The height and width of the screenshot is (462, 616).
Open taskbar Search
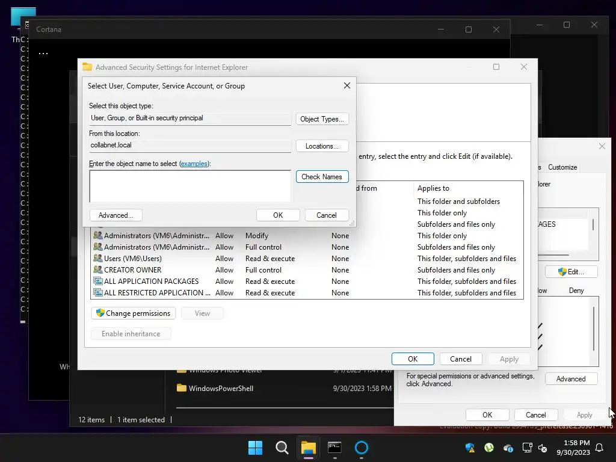click(282, 448)
